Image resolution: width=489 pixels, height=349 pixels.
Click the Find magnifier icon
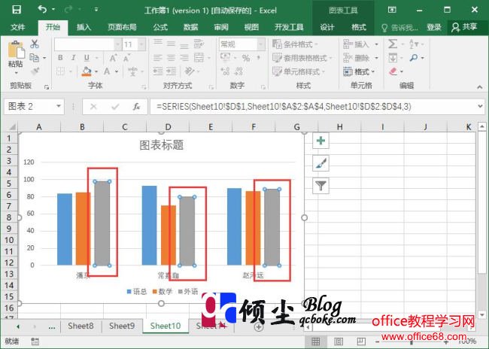click(414, 58)
